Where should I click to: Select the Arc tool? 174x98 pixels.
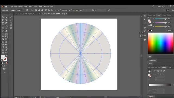(11, 20)
